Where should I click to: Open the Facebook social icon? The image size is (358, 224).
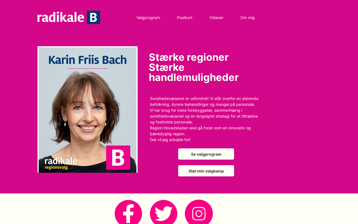click(x=128, y=212)
